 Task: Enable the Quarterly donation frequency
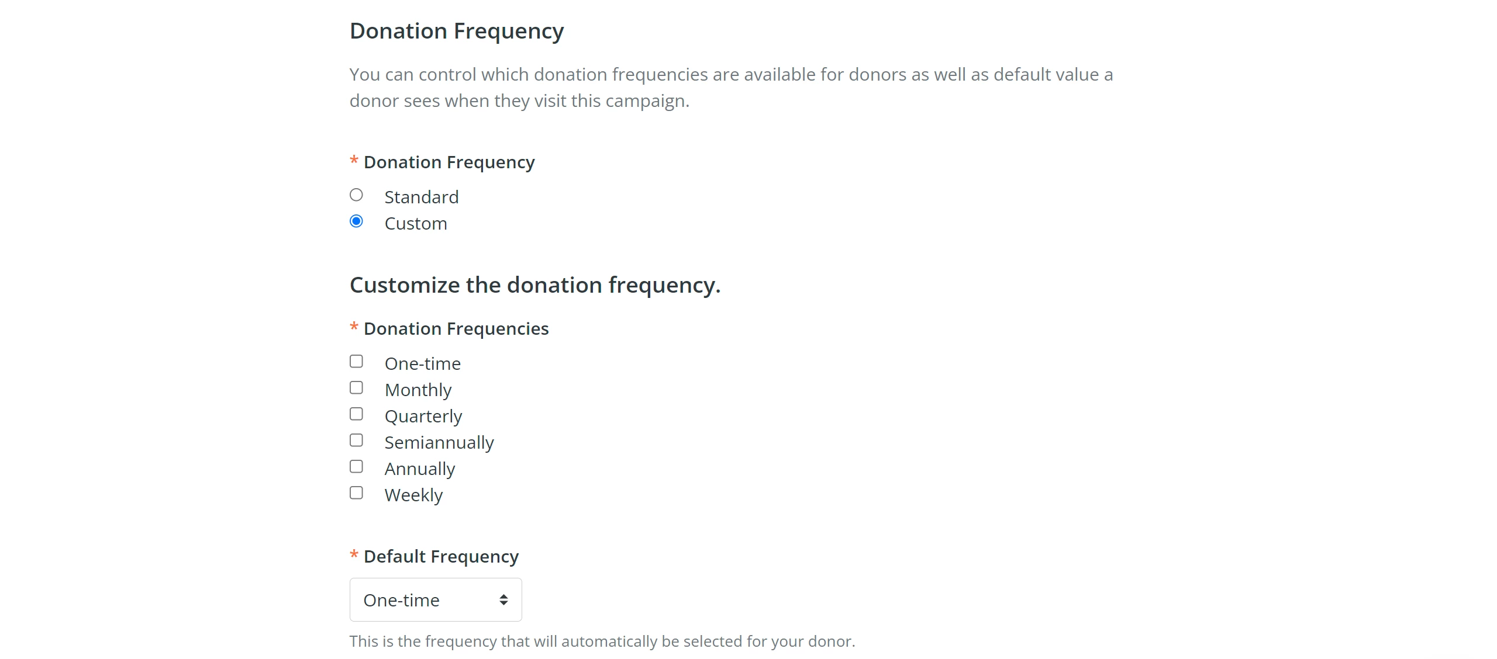(357, 414)
